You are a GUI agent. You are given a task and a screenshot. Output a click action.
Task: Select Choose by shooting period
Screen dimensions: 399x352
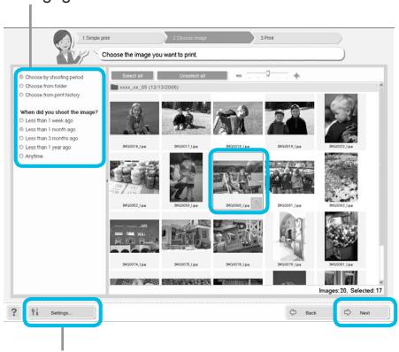[x=51, y=77]
